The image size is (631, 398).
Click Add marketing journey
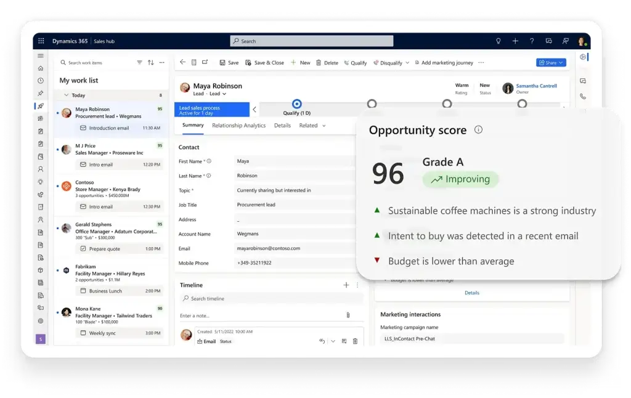444,62
